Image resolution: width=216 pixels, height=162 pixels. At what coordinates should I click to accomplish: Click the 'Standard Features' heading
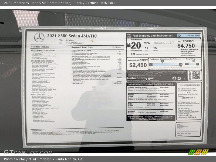click(40, 47)
